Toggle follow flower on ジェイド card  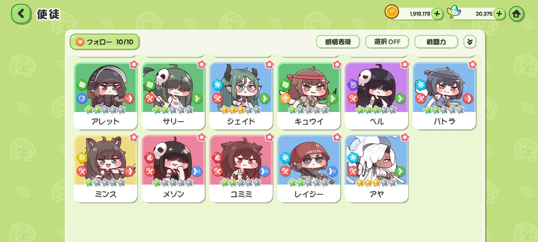pos(269,65)
